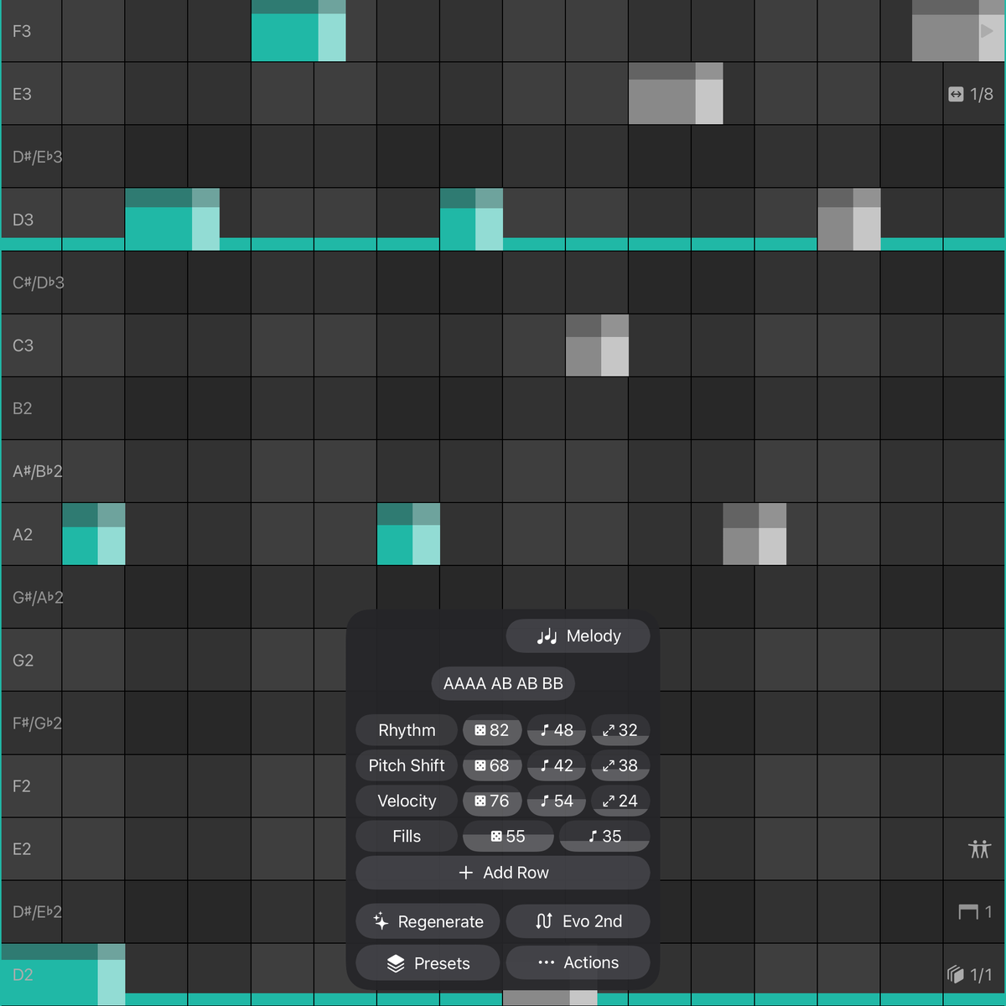Open the Presets list
Screen dimensions: 1006x1006
(428, 963)
